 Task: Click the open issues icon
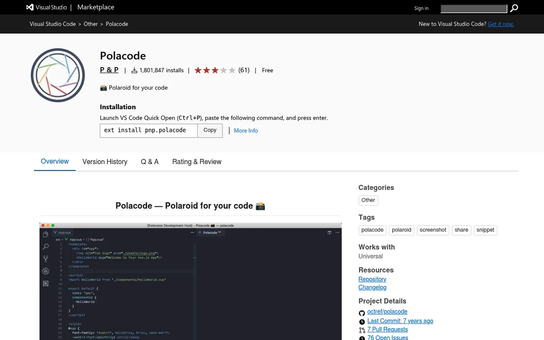point(362,338)
